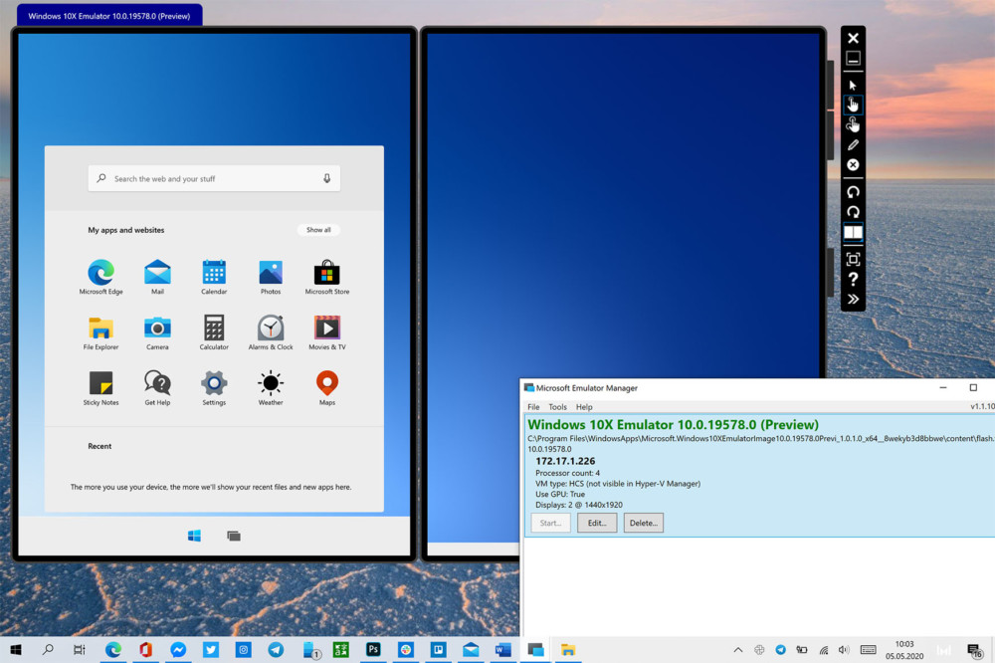Open Twitter from host taskbar
995x663 pixels.
211,650
